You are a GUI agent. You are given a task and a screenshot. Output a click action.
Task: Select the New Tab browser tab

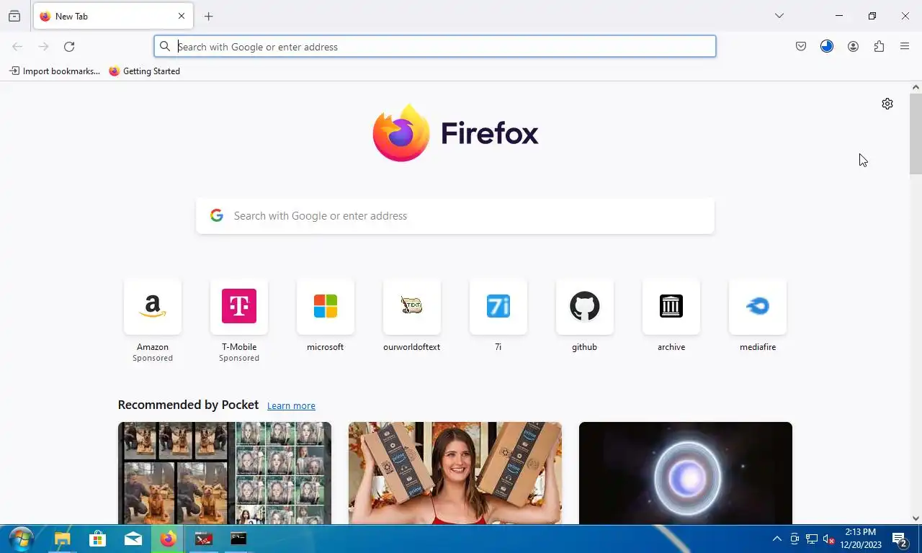point(113,16)
